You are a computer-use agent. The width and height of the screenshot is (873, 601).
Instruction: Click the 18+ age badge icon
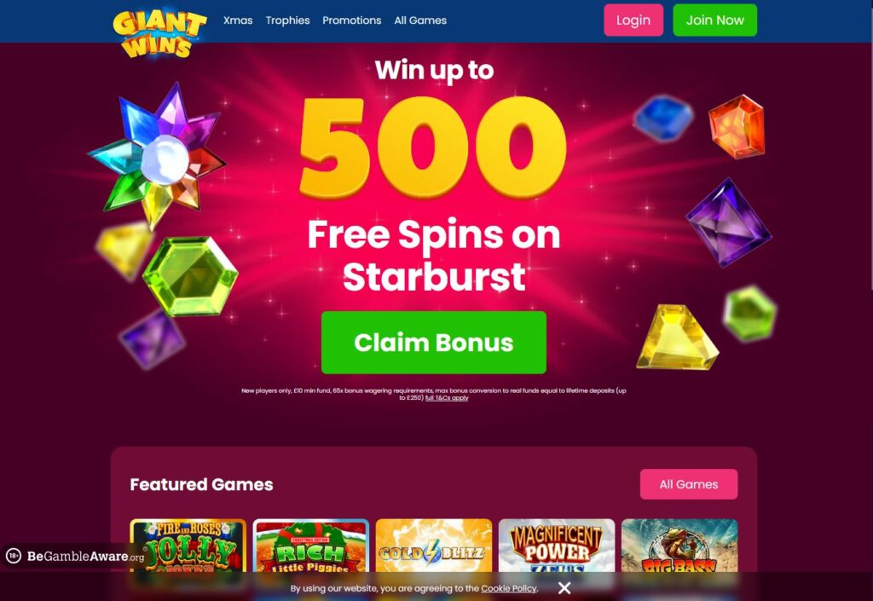pyautogui.click(x=14, y=555)
